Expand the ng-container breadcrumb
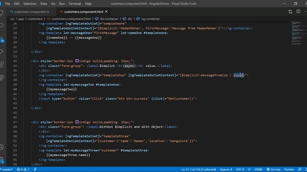Image resolution: width=307 pixels, height=172 pixels. pyautogui.click(x=151, y=19)
